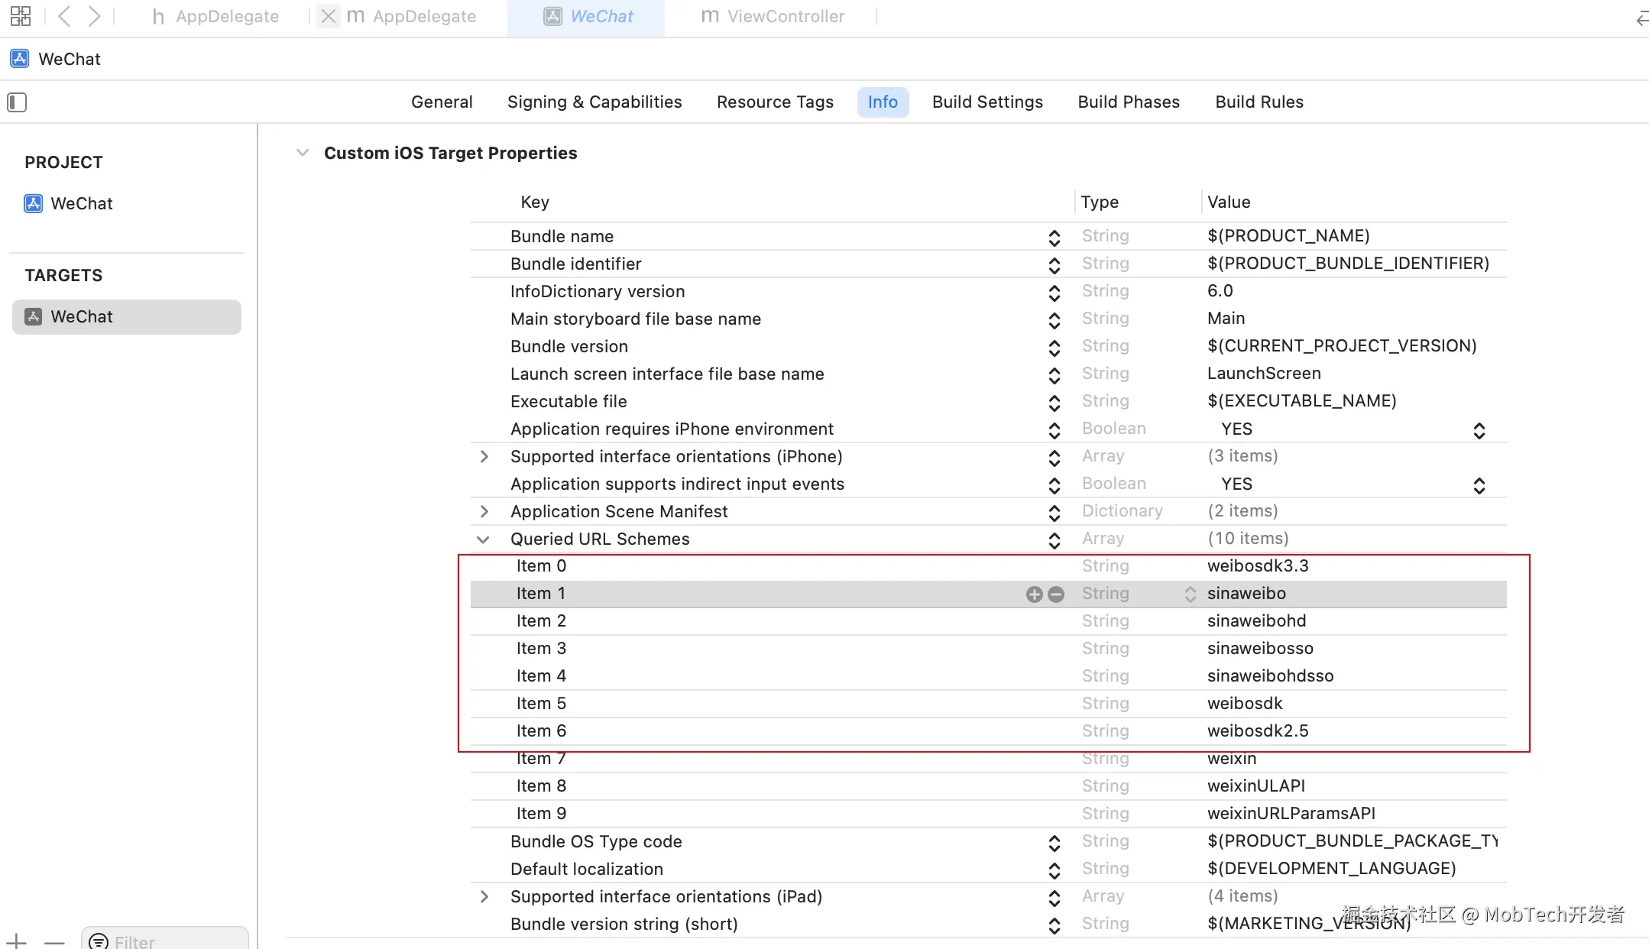Expand Application Scene Manifest row
The image size is (1649, 949).
click(484, 512)
